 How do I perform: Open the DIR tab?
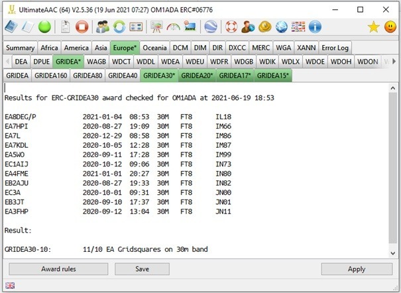pyautogui.click(x=217, y=48)
